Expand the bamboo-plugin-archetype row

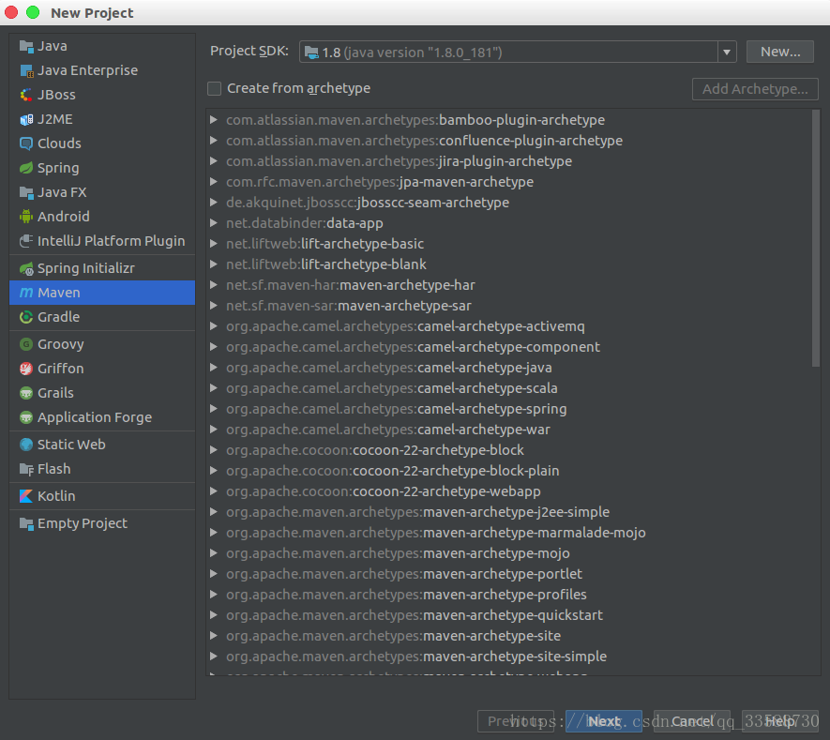213,120
